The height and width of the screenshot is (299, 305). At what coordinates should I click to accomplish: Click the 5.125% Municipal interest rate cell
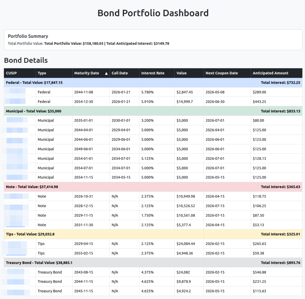pos(147,159)
